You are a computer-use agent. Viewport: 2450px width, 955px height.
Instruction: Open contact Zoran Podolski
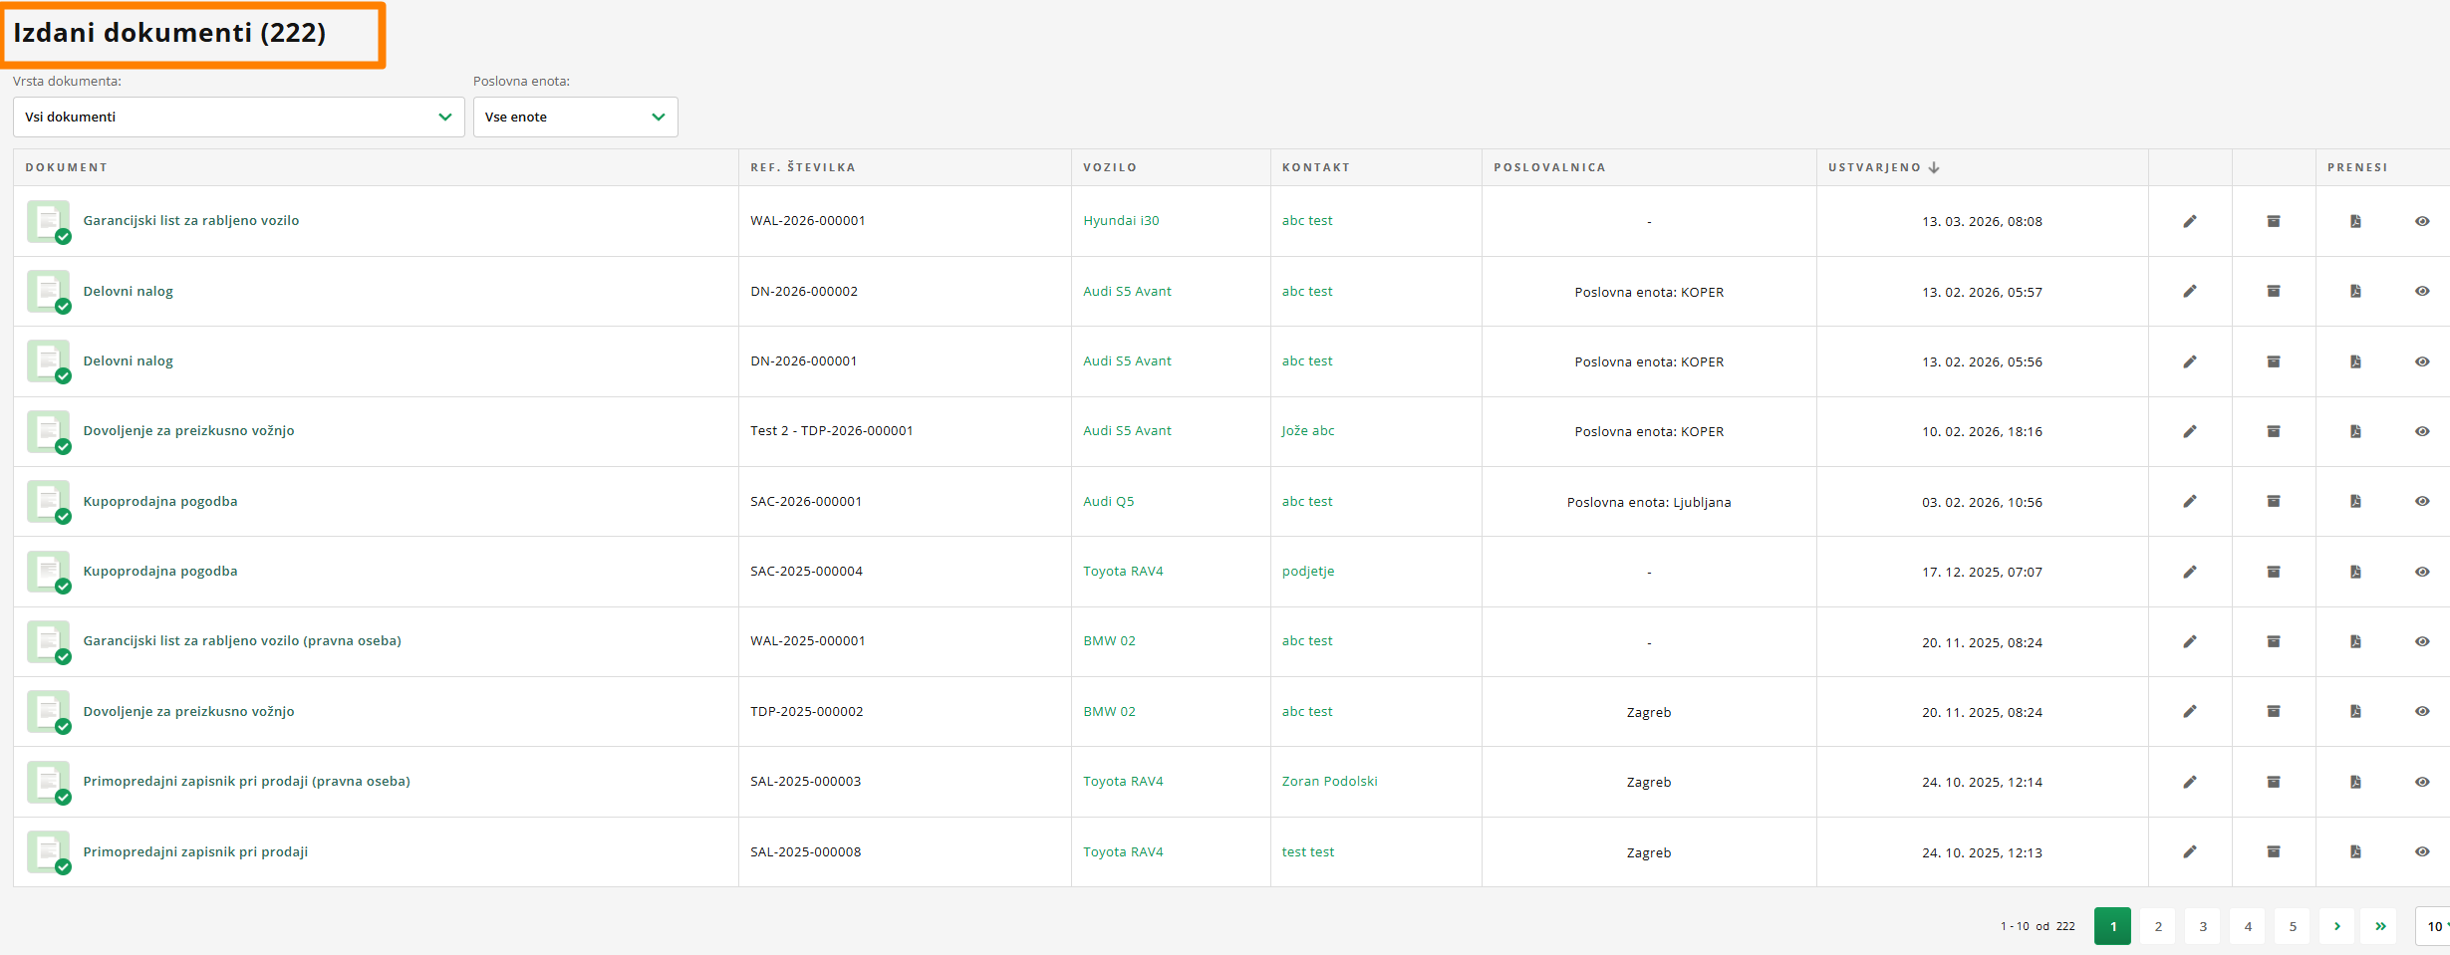pyautogui.click(x=1329, y=782)
